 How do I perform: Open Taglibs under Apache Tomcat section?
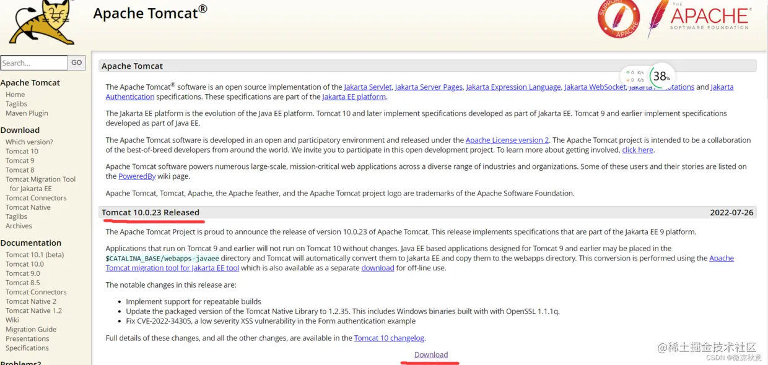point(16,104)
